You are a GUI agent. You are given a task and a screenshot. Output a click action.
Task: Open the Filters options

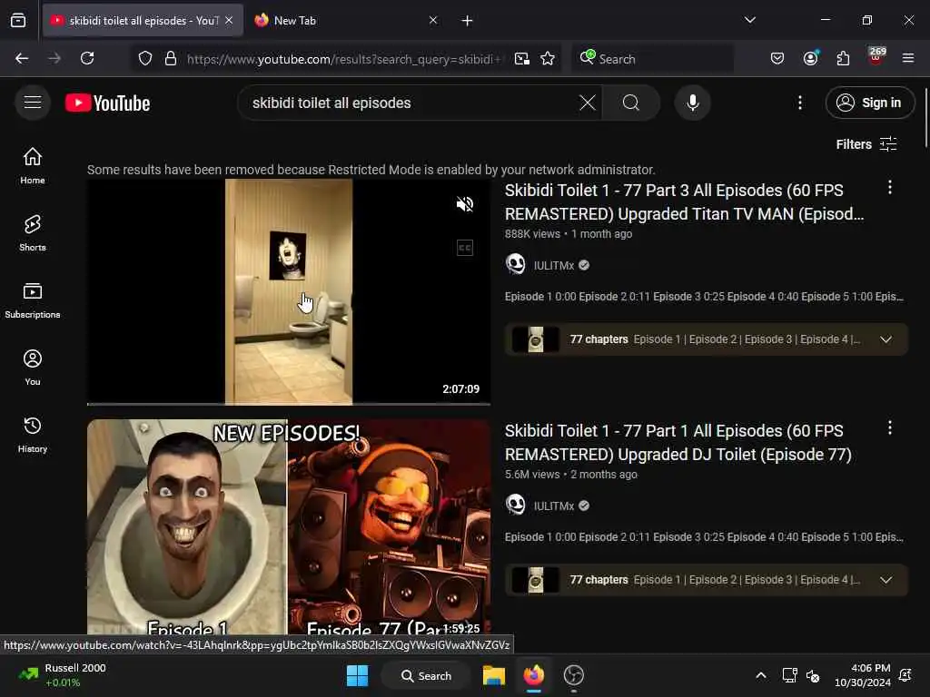pyautogui.click(x=866, y=144)
